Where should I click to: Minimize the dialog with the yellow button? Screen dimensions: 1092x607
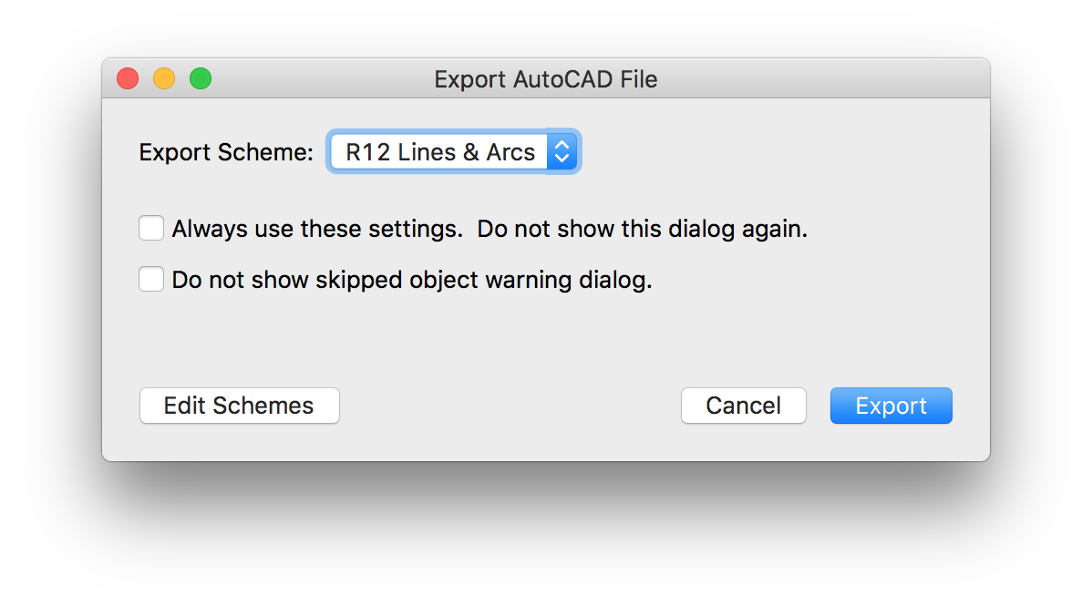click(164, 79)
